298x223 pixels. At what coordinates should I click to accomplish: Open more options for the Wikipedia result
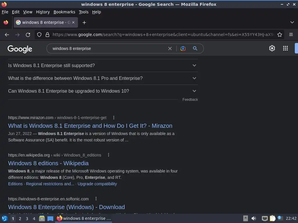tap(109, 155)
